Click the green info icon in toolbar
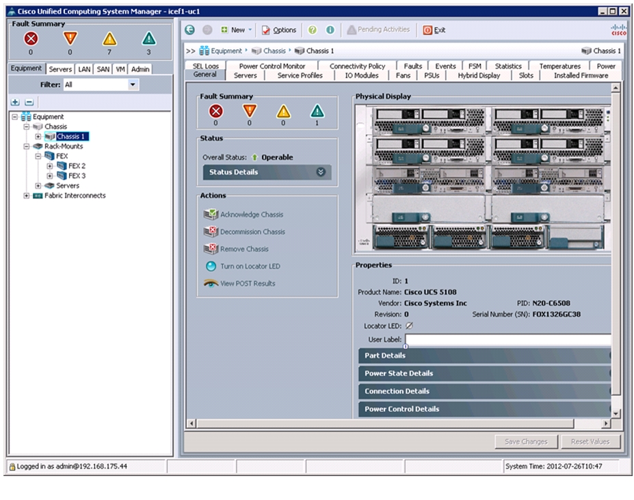The width and height of the screenshot is (634, 500). click(330, 29)
